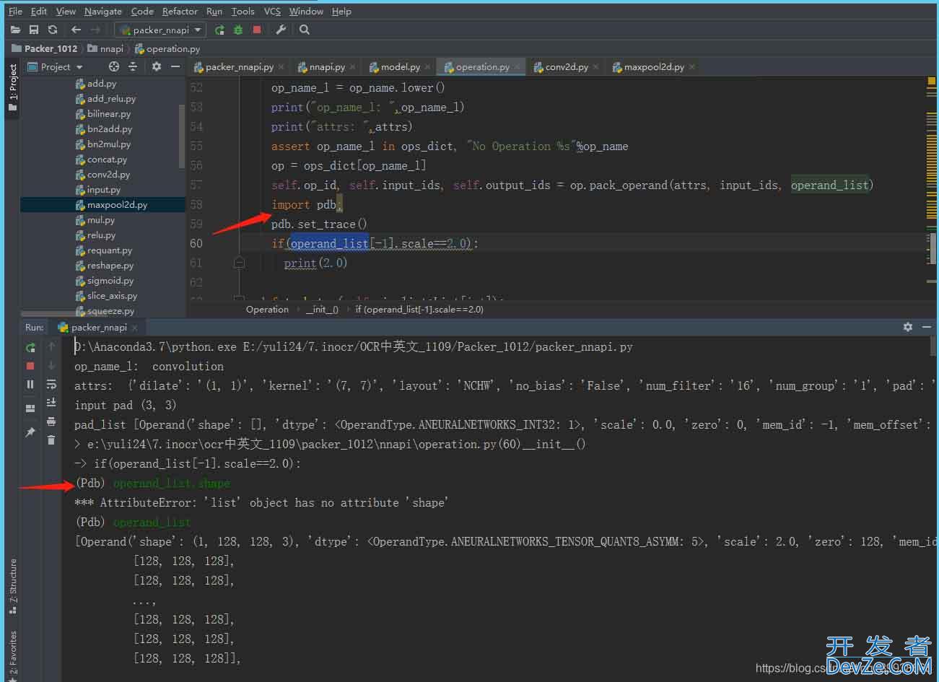
Task: Pause output in the Run panel
Action: coord(30,385)
